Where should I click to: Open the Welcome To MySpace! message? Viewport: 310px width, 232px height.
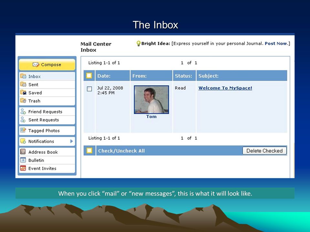tap(225, 88)
